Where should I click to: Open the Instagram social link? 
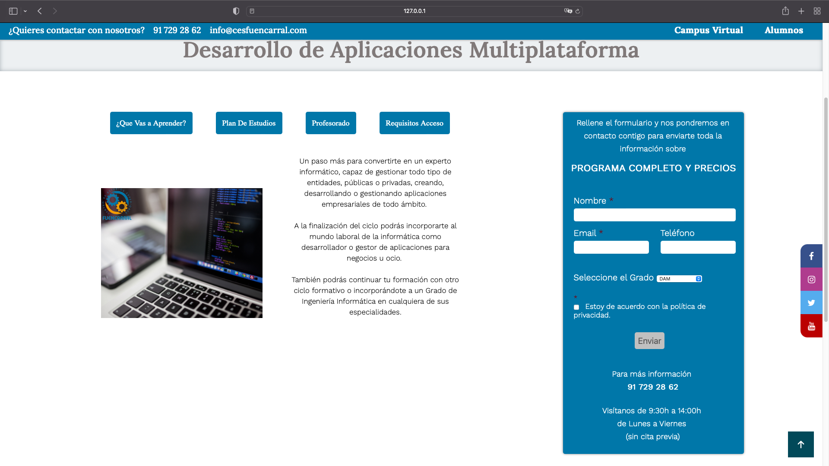(811, 279)
